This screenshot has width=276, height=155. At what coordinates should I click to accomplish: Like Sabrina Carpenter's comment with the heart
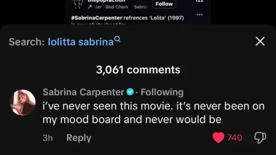click(x=218, y=138)
